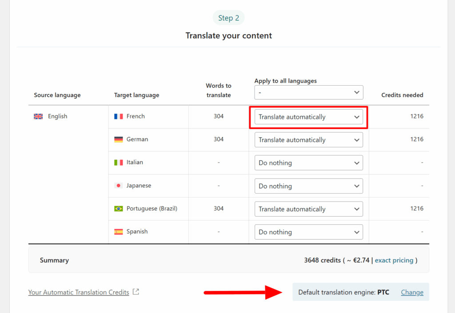455x313 pixels.
Task: Select the Spanish flag icon
Action: 118,231
